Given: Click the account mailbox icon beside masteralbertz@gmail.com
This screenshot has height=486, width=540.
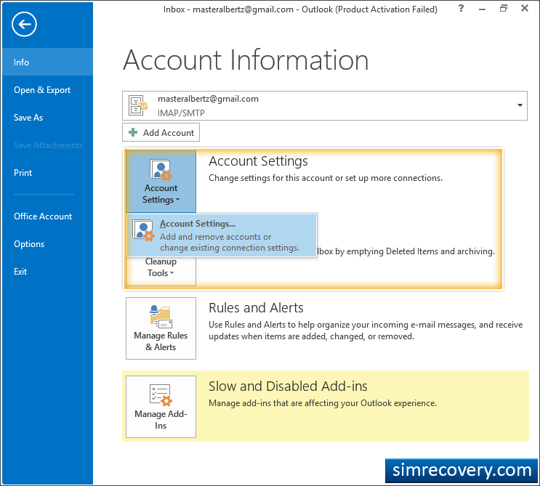Looking at the screenshot, I should (138, 105).
